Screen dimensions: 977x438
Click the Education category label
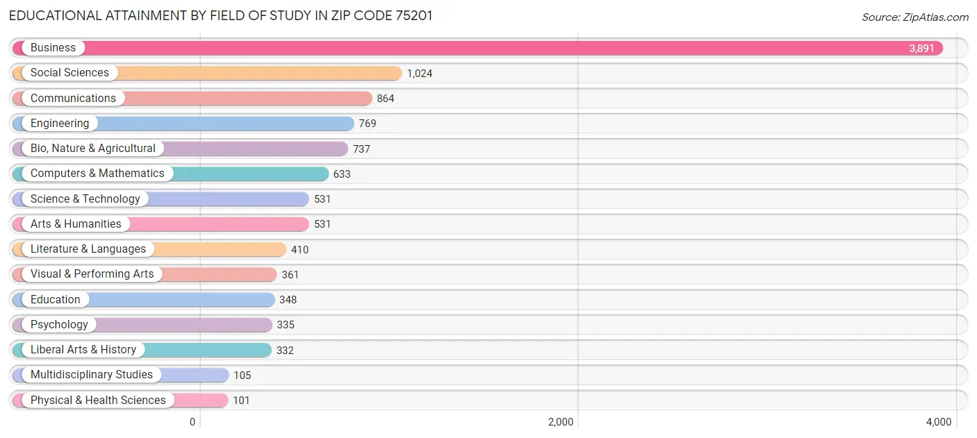(55, 299)
